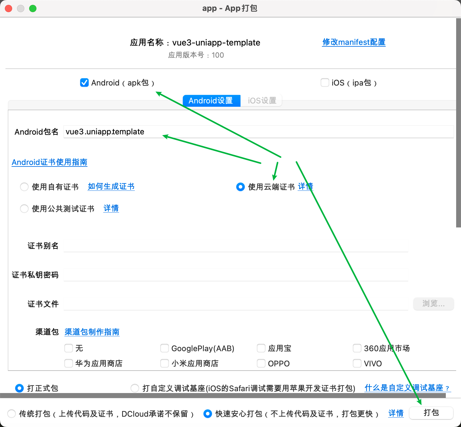Image resolution: width=461 pixels, height=427 pixels.
Task: Click the 打包 button
Action: coord(431,413)
